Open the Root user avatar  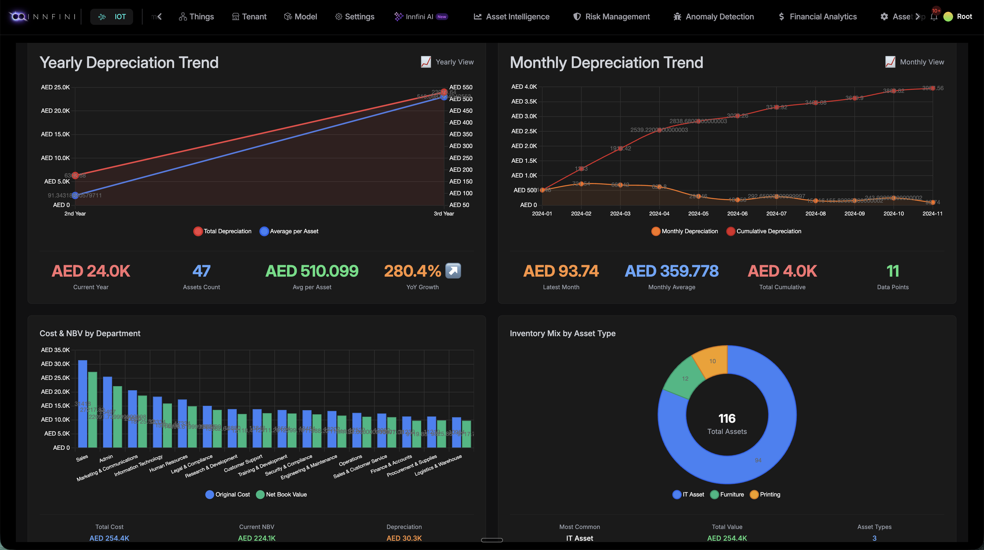(x=948, y=16)
